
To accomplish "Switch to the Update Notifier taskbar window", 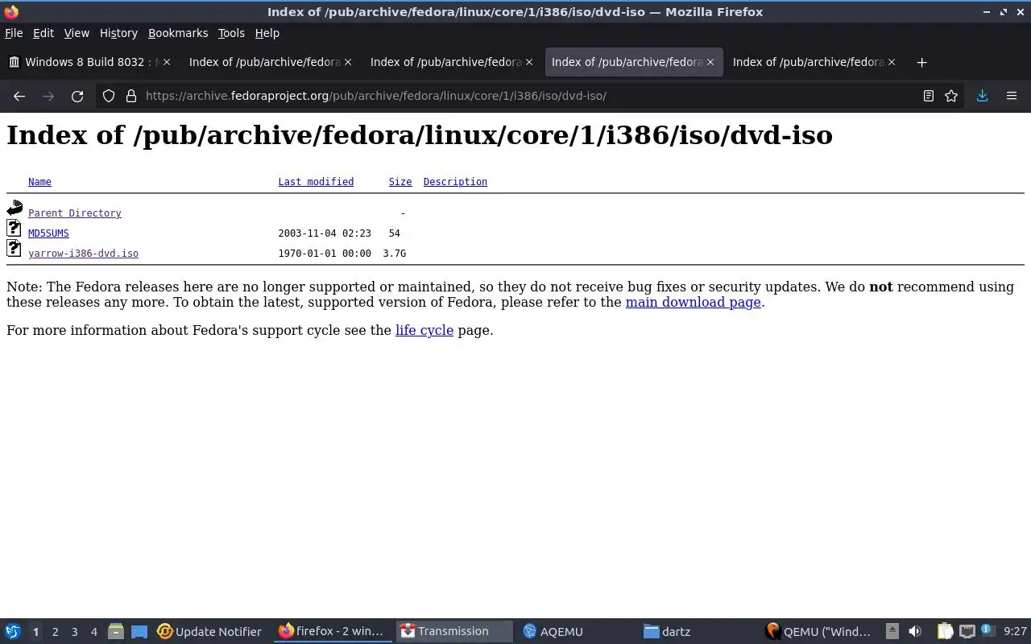I will 209,631.
